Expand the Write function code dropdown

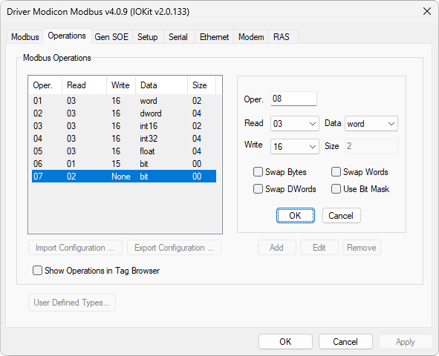click(295, 146)
